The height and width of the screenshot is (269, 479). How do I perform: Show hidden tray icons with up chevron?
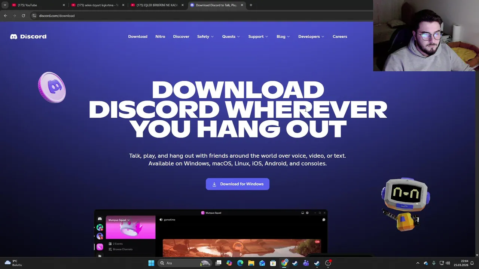tap(418, 263)
